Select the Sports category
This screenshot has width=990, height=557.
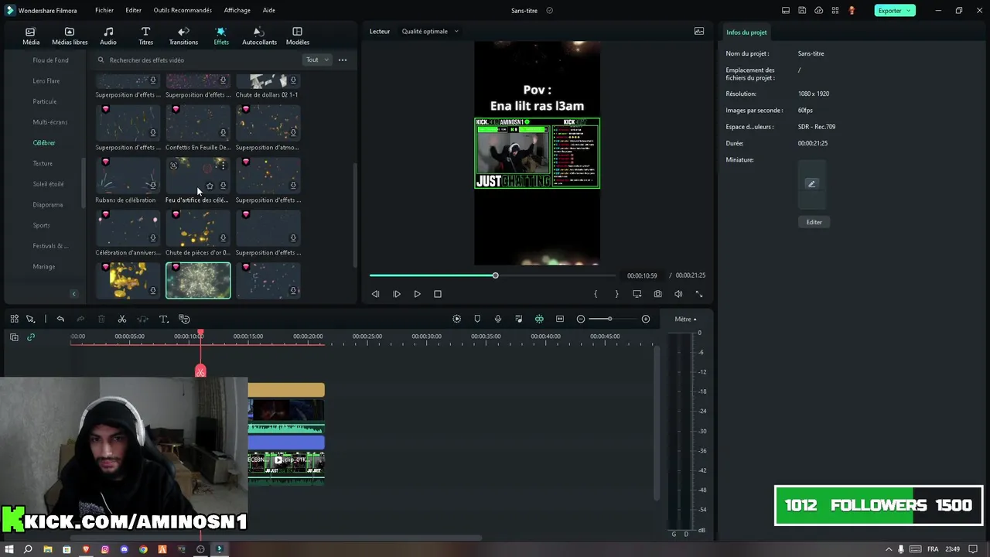click(41, 225)
